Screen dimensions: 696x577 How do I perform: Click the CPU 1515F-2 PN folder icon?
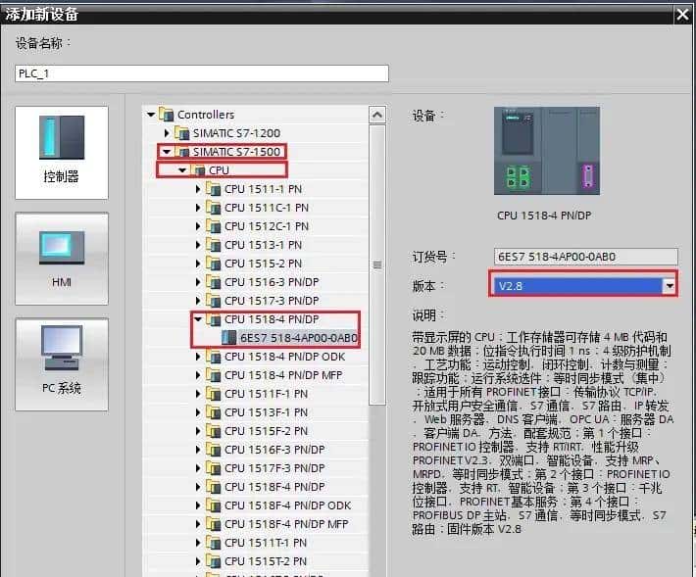coord(214,431)
